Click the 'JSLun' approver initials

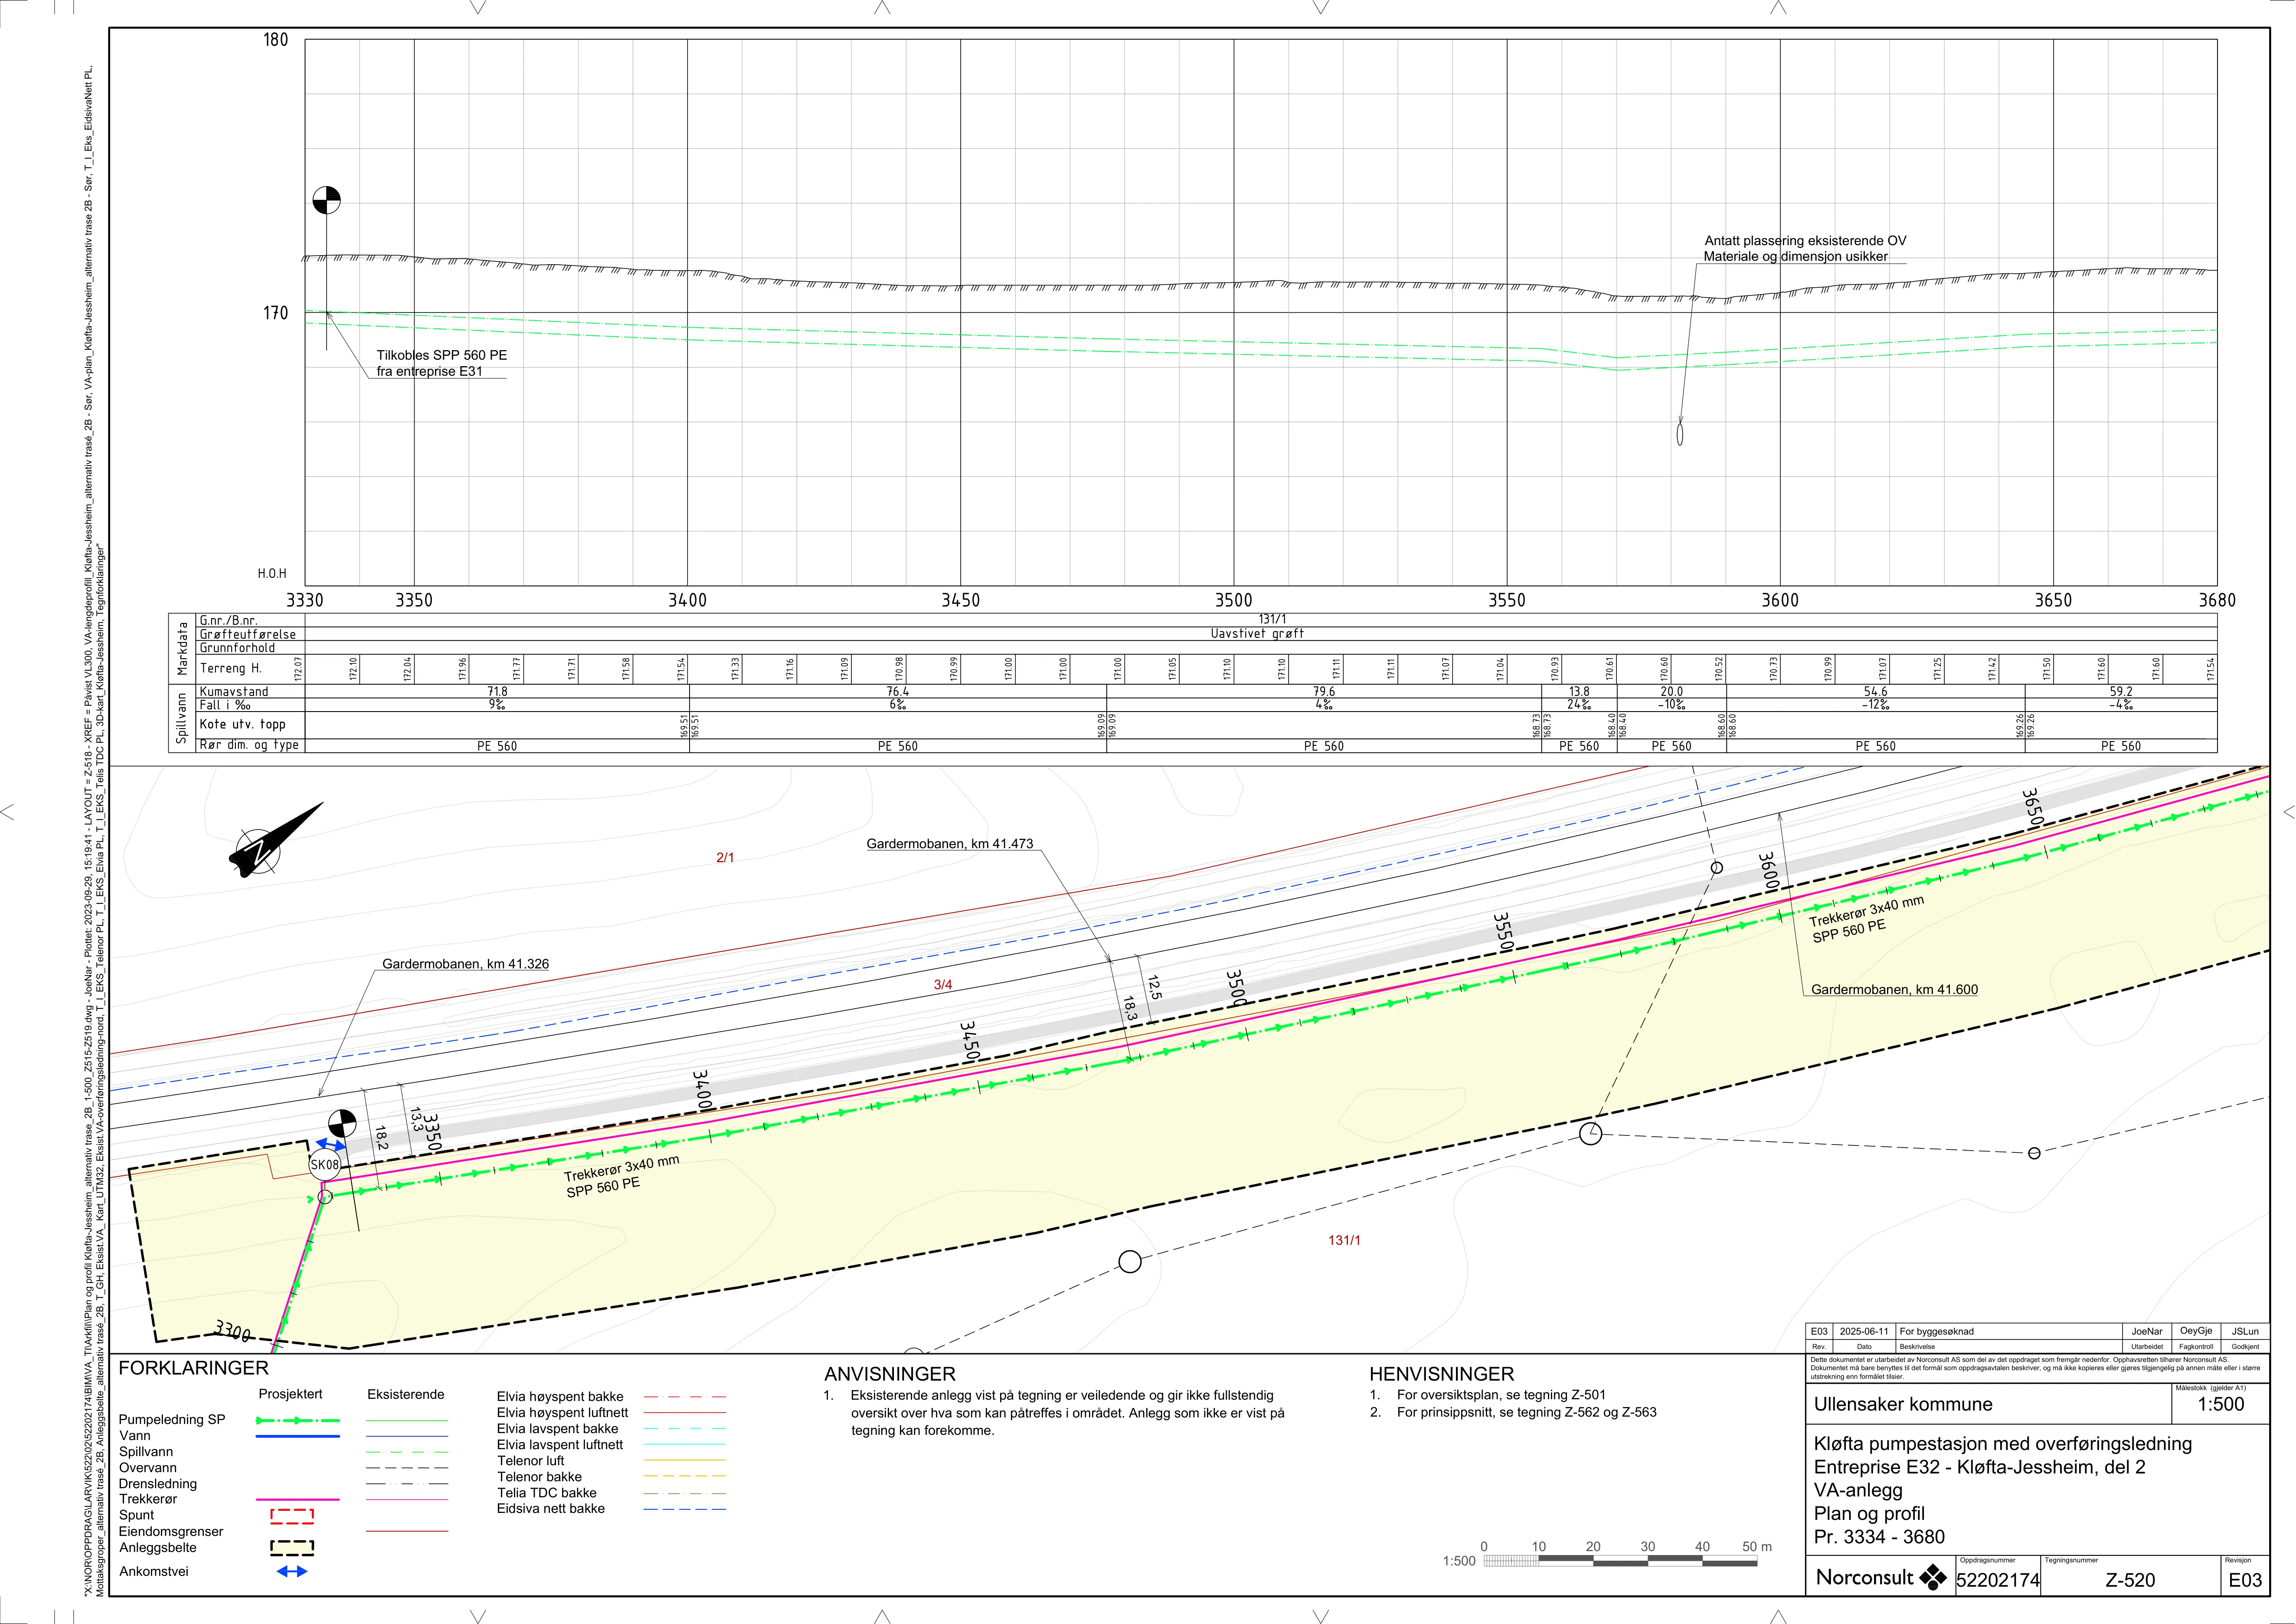click(x=2245, y=1332)
